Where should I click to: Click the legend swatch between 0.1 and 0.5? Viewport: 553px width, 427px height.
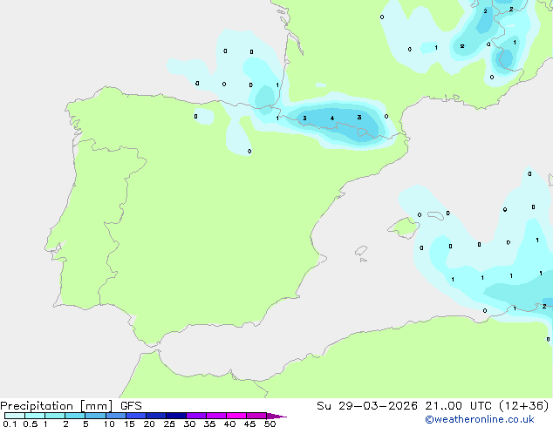15,416
